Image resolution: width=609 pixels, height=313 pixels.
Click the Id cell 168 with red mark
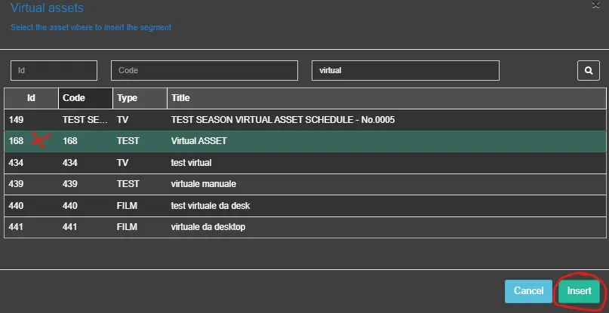click(x=17, y=141)
